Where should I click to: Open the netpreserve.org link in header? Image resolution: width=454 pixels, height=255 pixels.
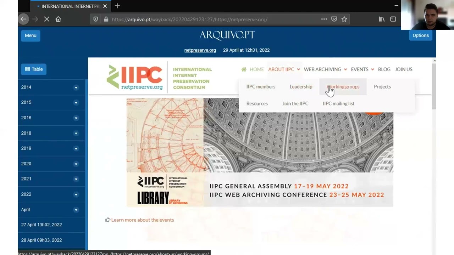point(200,50)
